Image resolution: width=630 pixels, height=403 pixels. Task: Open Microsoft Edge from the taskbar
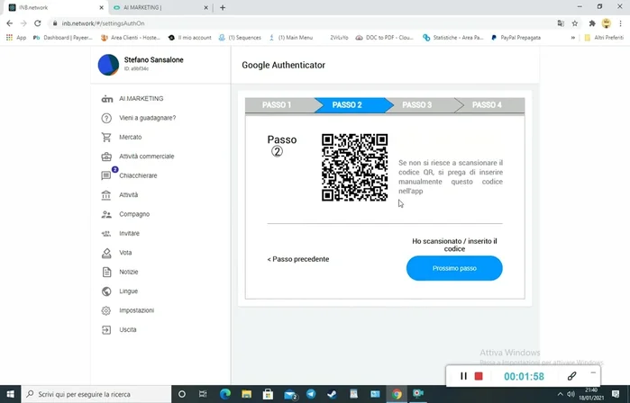pyautogui.click(x=225, y=394)
